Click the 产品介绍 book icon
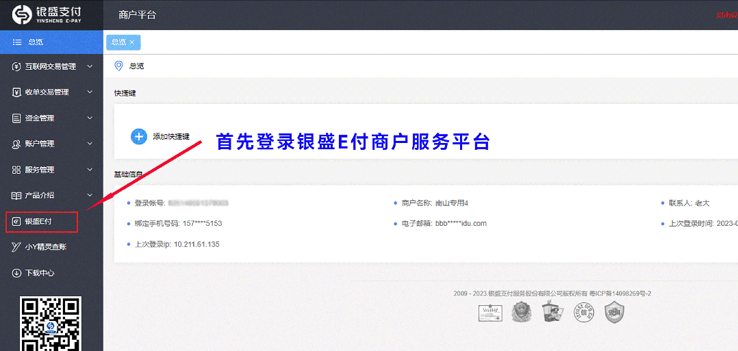The height and width of the screenshot is (351, 738). (x=16, y=195)
